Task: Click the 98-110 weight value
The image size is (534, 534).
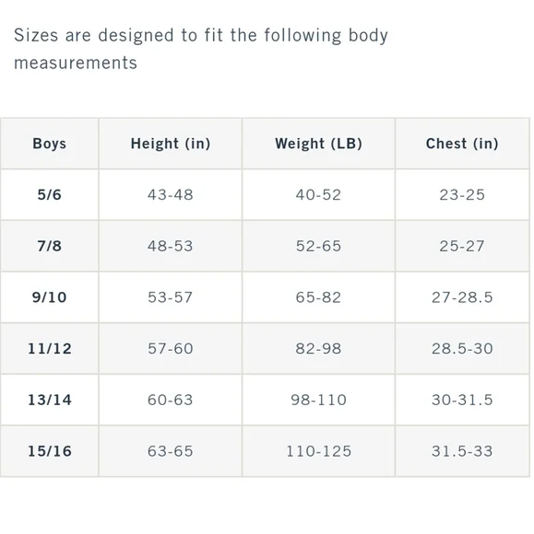Action: [318, 400]
